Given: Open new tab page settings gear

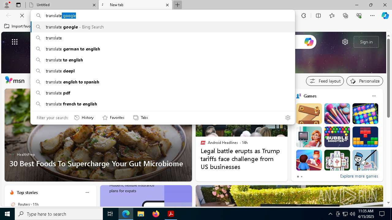Looking at the screenshot, I should click(345, 42).
